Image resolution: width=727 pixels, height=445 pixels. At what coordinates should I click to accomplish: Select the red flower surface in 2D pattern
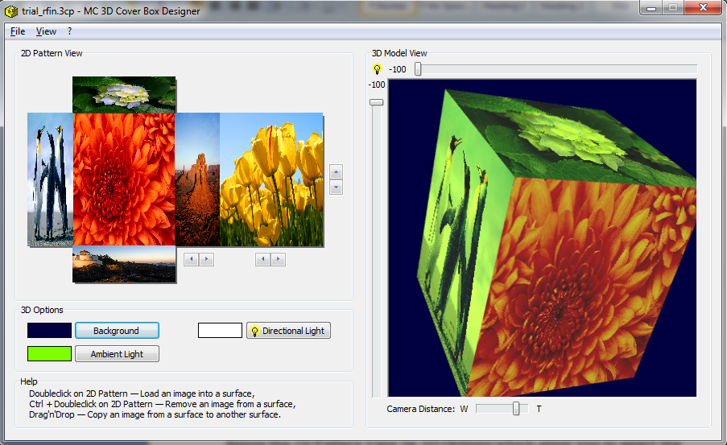[124, 179]
